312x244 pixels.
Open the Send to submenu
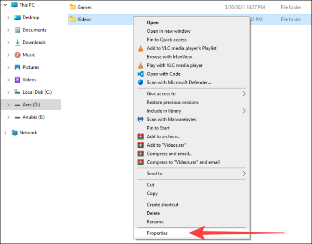coord(244,173)
